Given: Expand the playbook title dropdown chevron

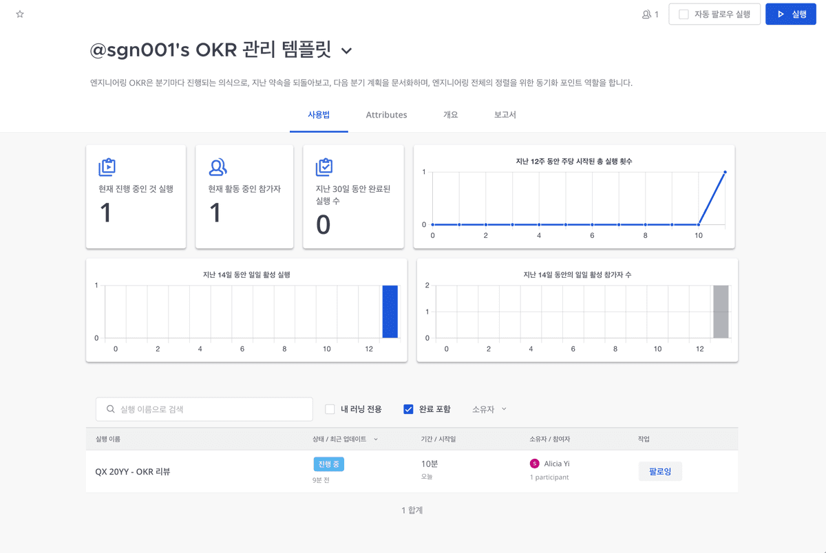Looking at the screenshot, I should 347,51.
